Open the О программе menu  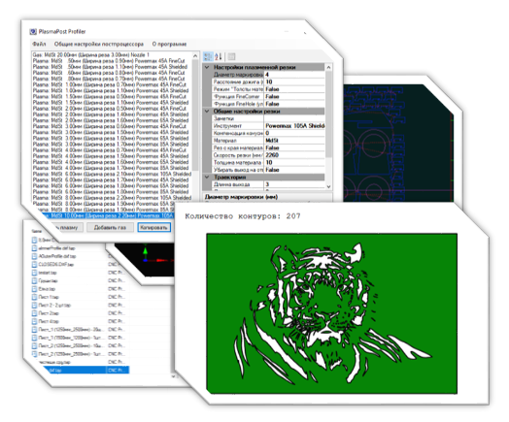169,44
